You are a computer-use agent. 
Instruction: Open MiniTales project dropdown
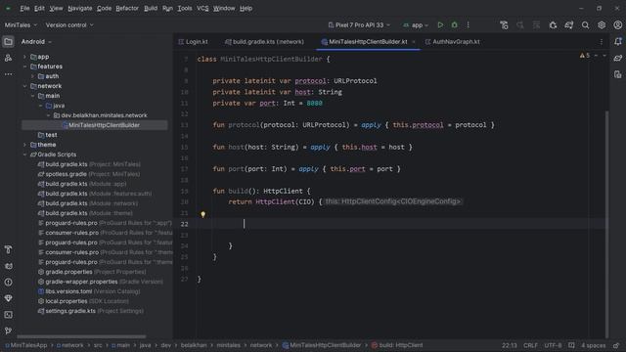21,25
